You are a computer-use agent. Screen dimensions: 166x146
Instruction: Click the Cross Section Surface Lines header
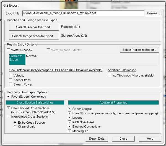pyautogui.click(x=35, y=102)
